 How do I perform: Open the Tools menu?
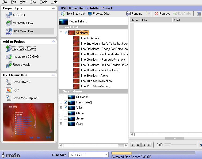44,2
